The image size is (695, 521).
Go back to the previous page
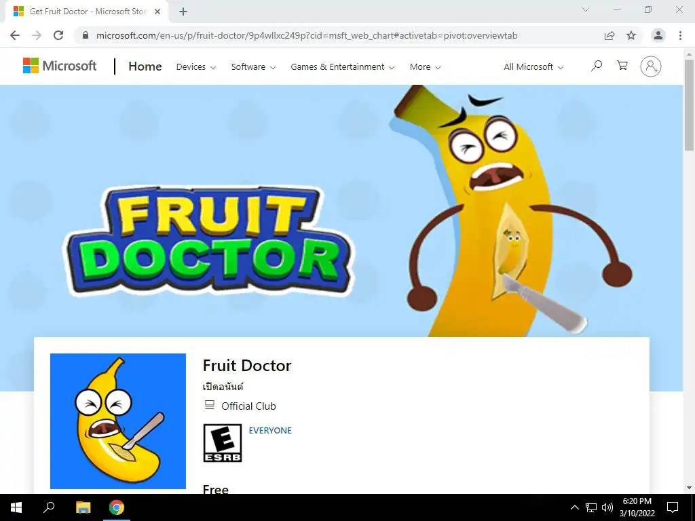(15, 35)
